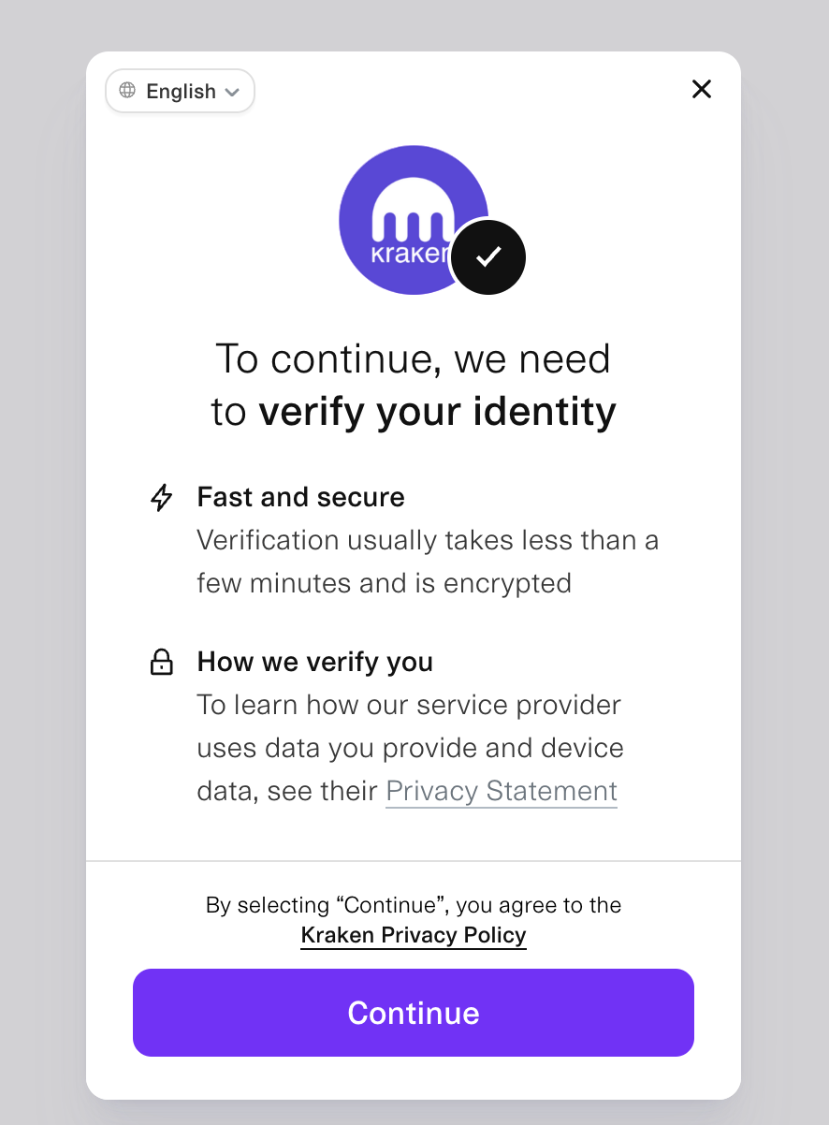The height and width of the screenshot is (1125, 829).
Task: Expand language options via chevron arrow
Action: tap(233, 92)
